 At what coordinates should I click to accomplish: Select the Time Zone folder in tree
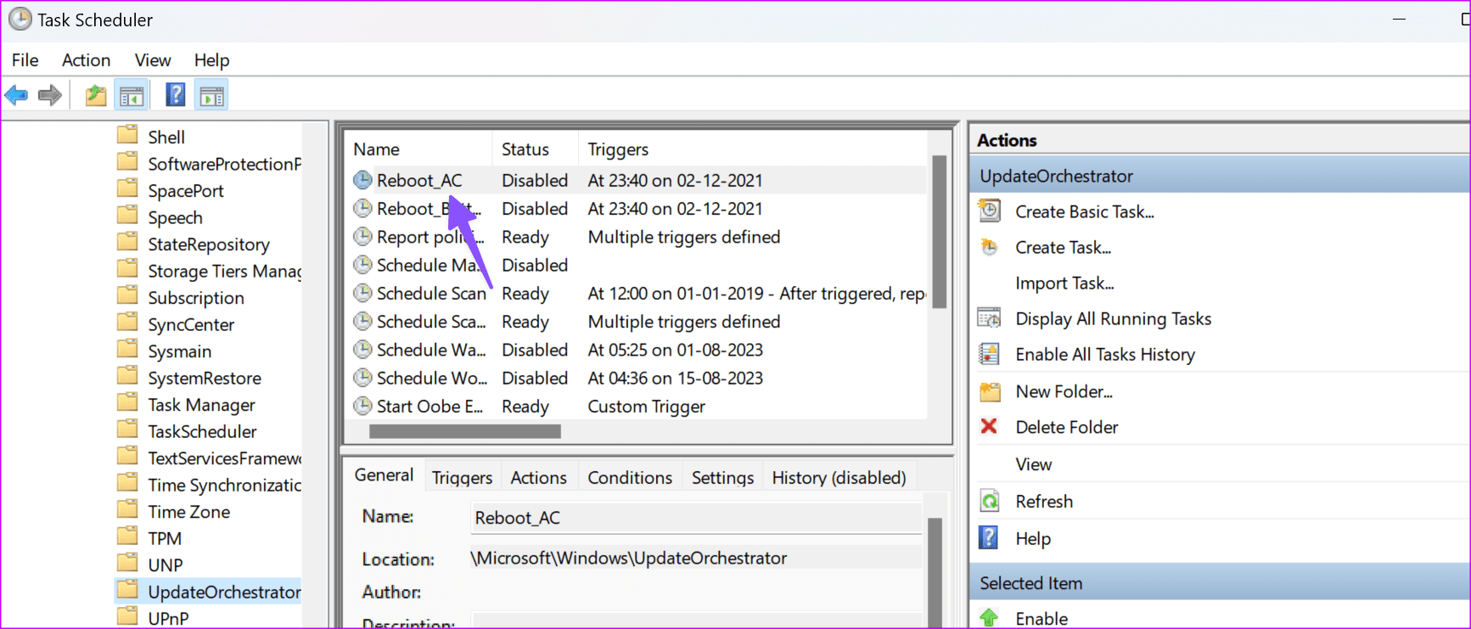click(x=189, y=511)
